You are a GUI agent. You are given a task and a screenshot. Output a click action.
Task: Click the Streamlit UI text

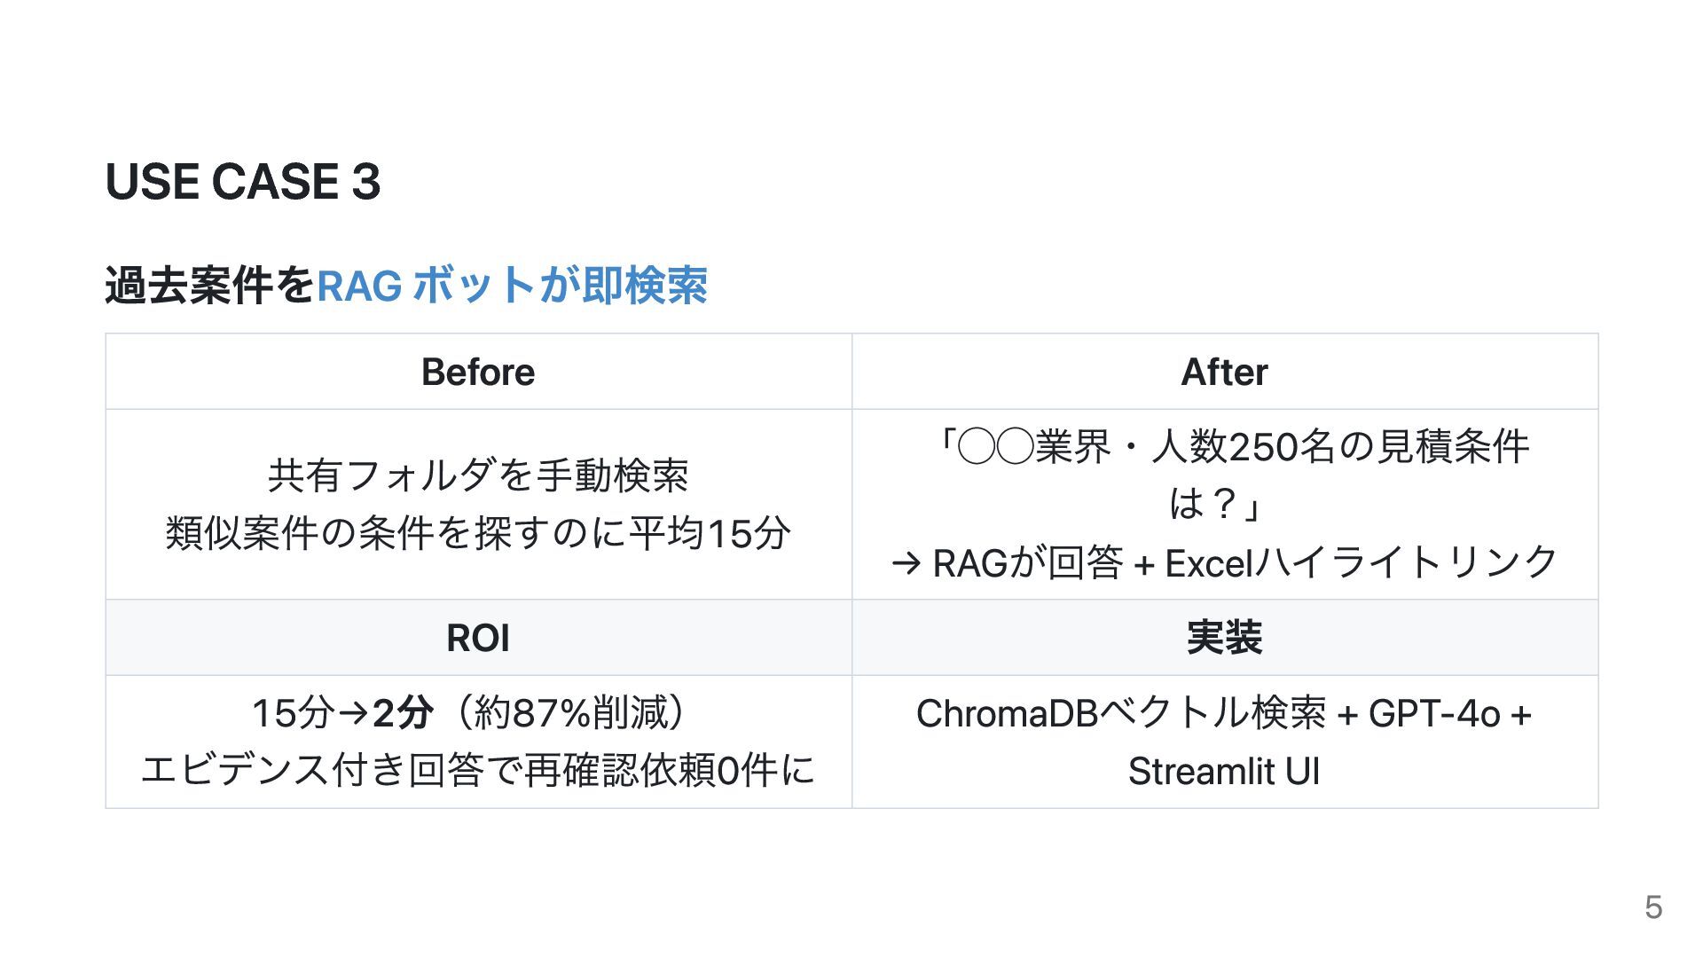point(1224,771)
